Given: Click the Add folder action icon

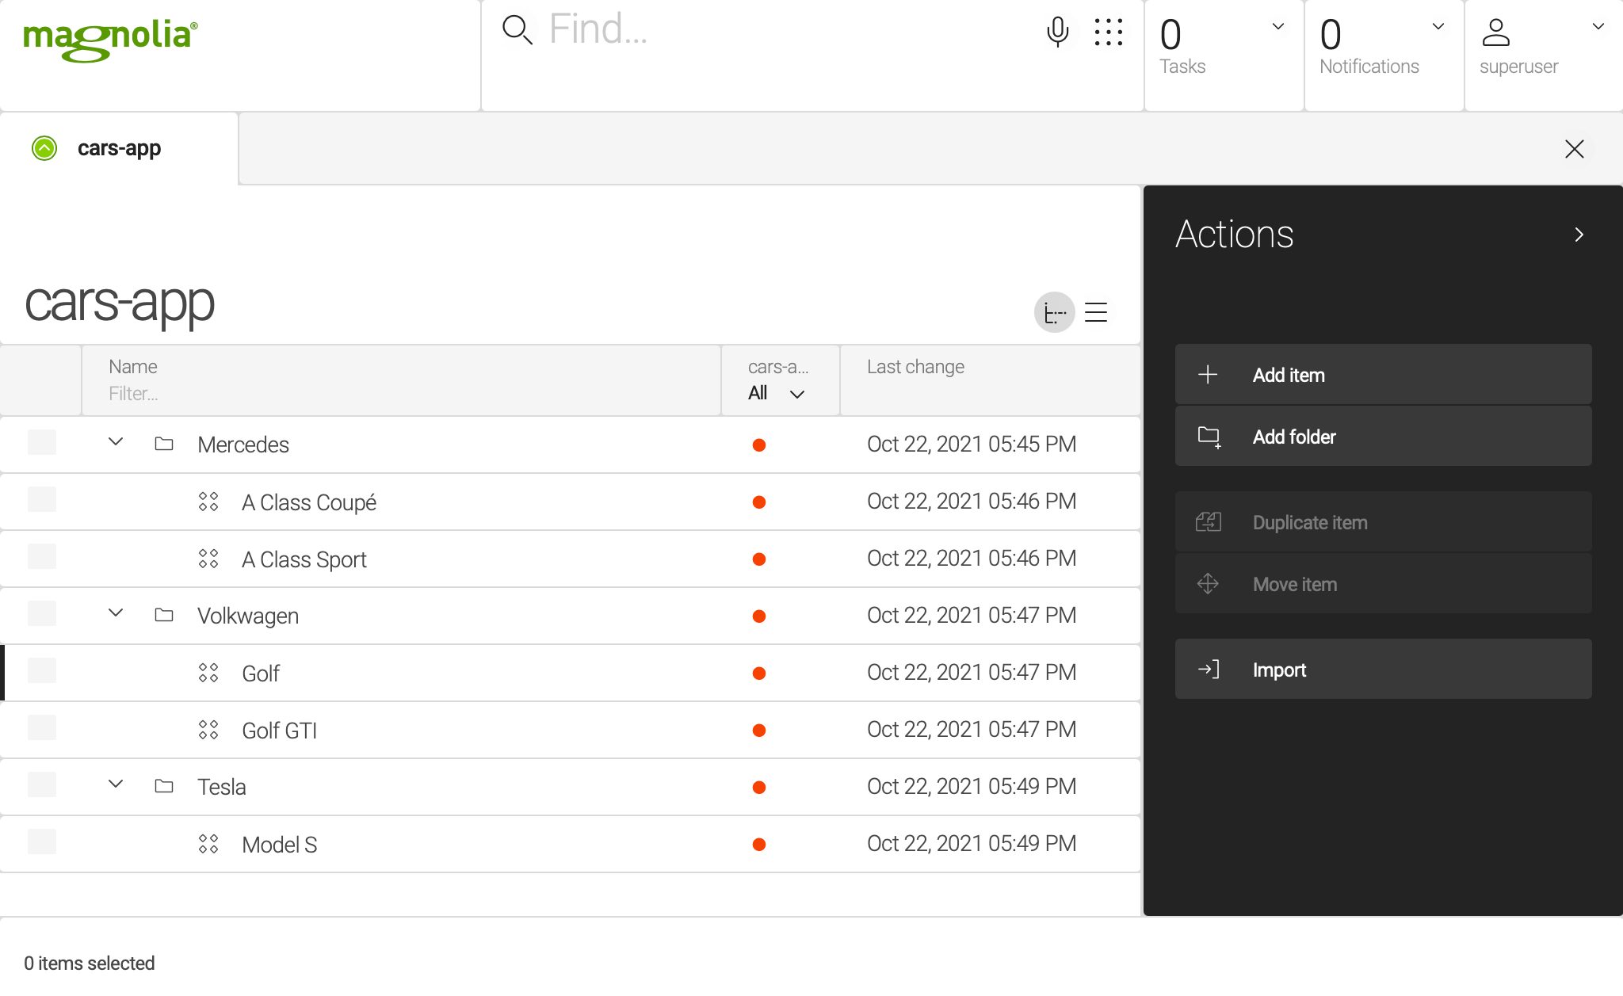Looking at the screenshot, I should 1209,437.
